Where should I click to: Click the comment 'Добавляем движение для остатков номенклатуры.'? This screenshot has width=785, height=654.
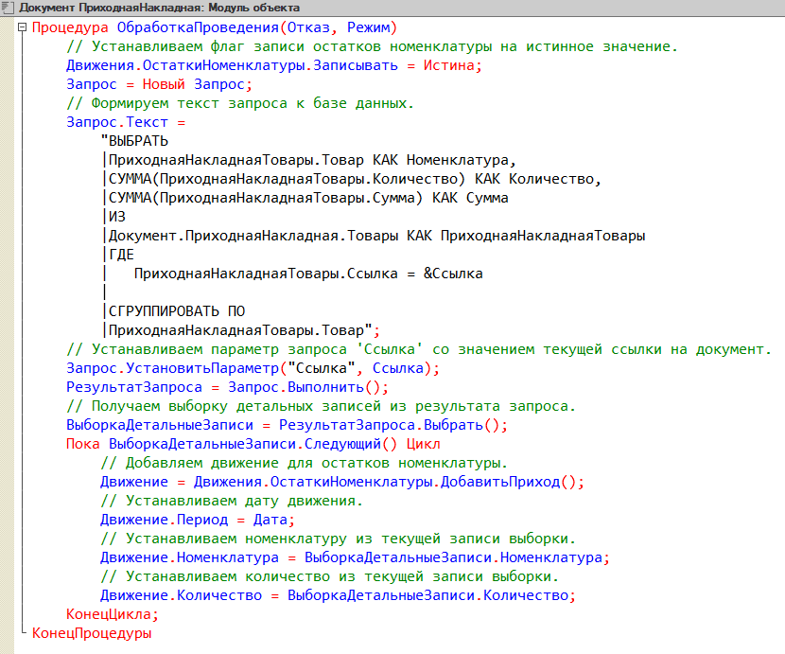pyautogui.click(x=304, y=463)
